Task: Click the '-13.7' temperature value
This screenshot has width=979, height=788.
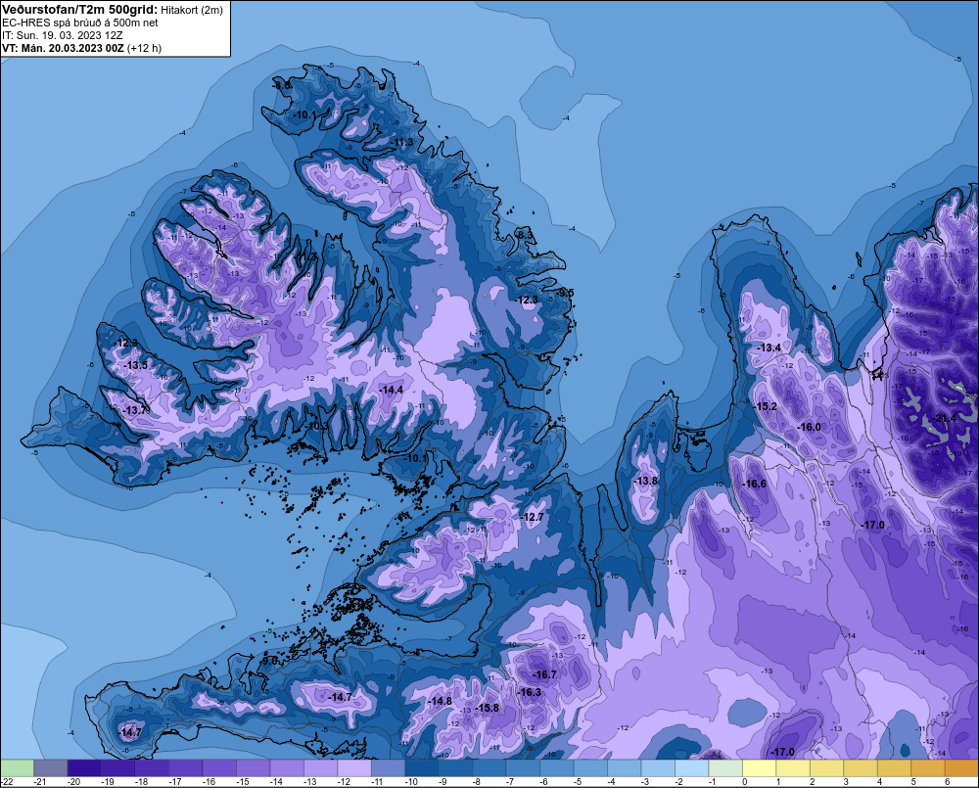Action: (x=135, y=410)
